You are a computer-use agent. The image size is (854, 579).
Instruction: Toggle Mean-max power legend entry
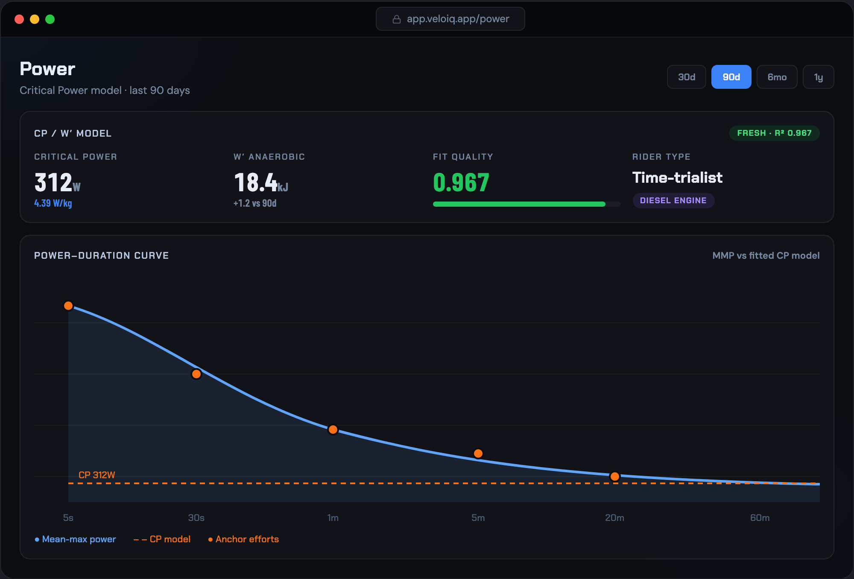[x=75, y=539]
